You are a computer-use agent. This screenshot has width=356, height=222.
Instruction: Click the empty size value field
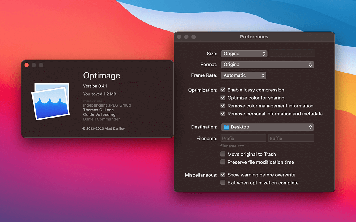click(x=292, y=53)
